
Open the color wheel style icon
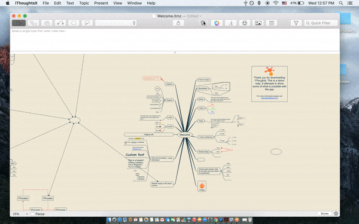click(217, 23)
